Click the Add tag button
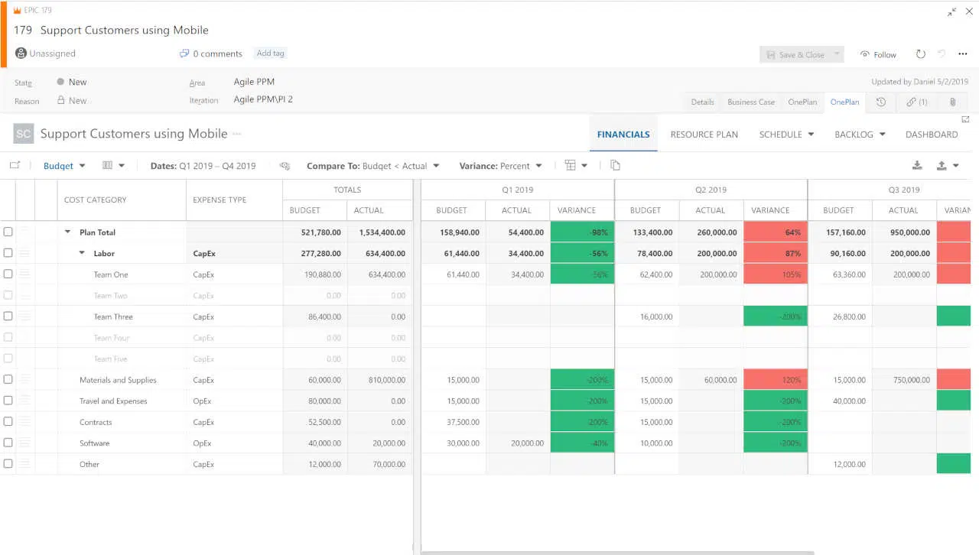The height and width of the screenshot is (555, 979). (270, 54)
